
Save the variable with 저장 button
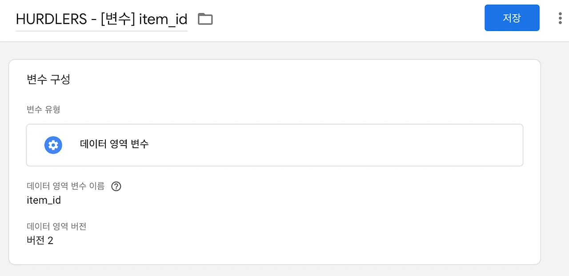tap(512, 18)
